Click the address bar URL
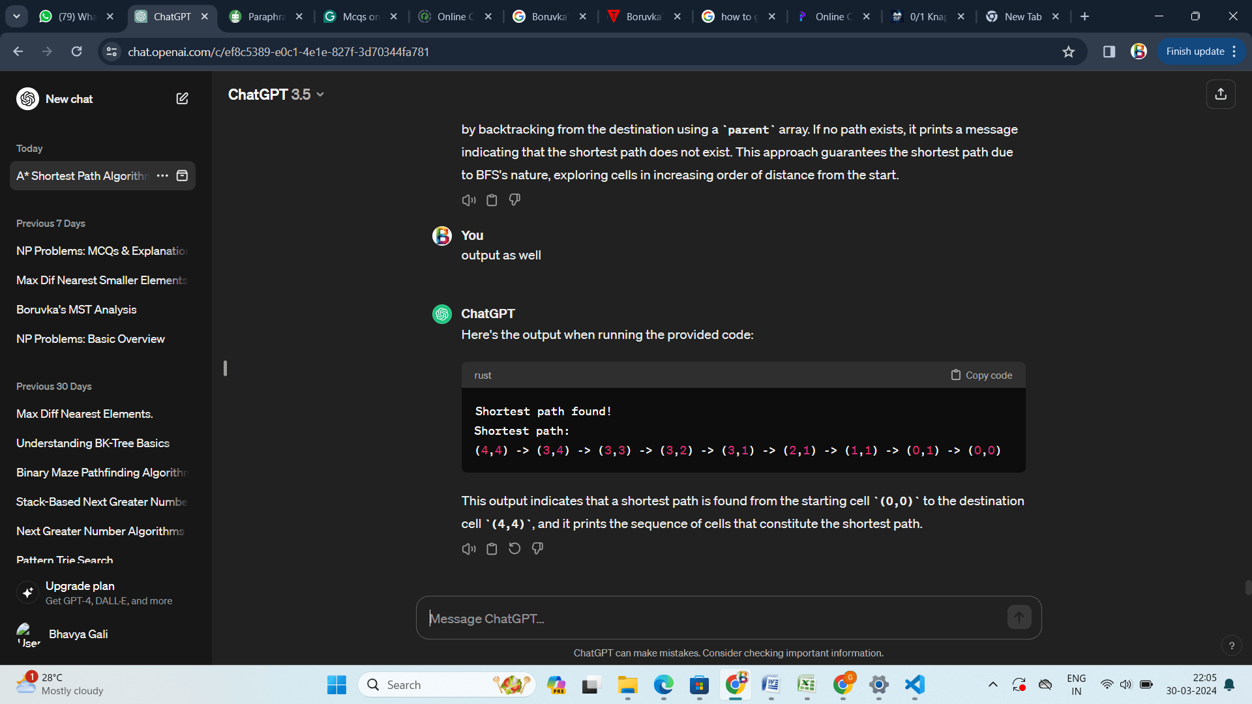Image resolution: width=1252 pixels, height=704 pixels. pyautogui.click(x=278, y=51)
